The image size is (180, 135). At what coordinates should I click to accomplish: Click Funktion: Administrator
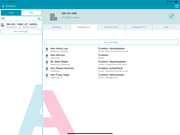click(x=111, y=75)
